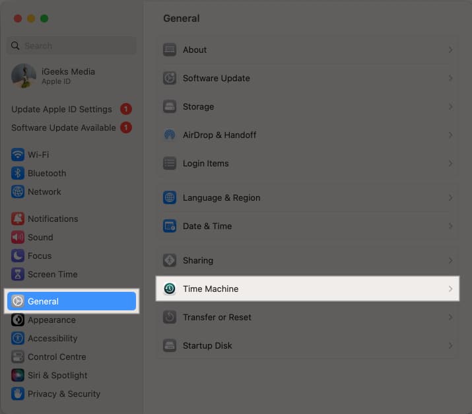
Task: Open the Transfer or Reset label
Action: click(x=217, y=318)
